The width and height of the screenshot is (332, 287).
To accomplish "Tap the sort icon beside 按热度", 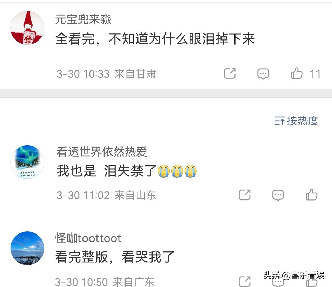I will coord(279,121).
